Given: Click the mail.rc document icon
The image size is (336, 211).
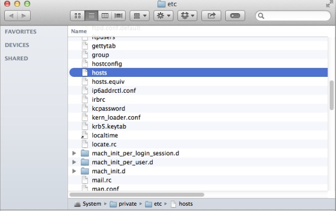Looking at the screenshot, I should click(x=85, y=180).
